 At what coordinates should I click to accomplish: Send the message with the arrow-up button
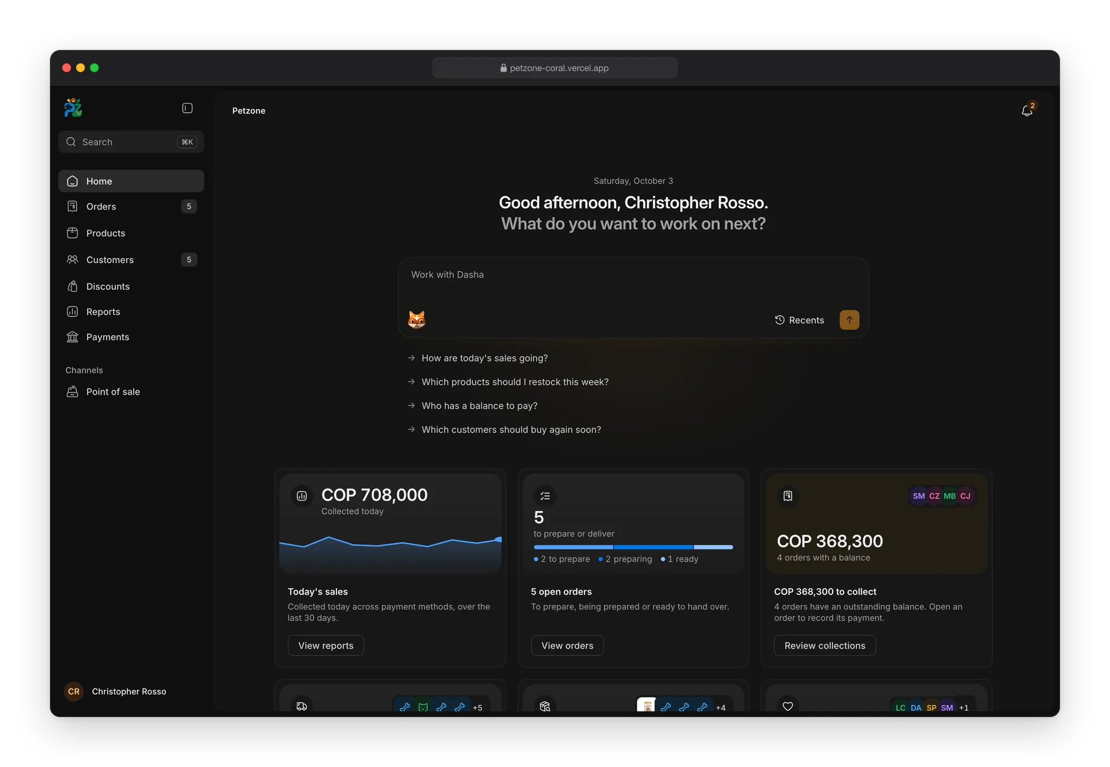click(x=849, y=320)
